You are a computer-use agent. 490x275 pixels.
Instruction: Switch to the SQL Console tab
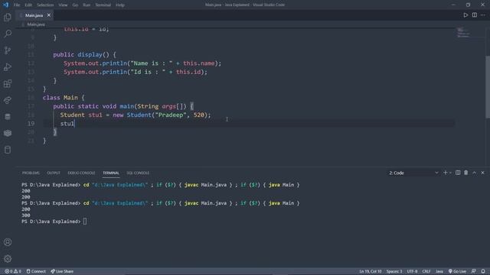pos(138,173)
